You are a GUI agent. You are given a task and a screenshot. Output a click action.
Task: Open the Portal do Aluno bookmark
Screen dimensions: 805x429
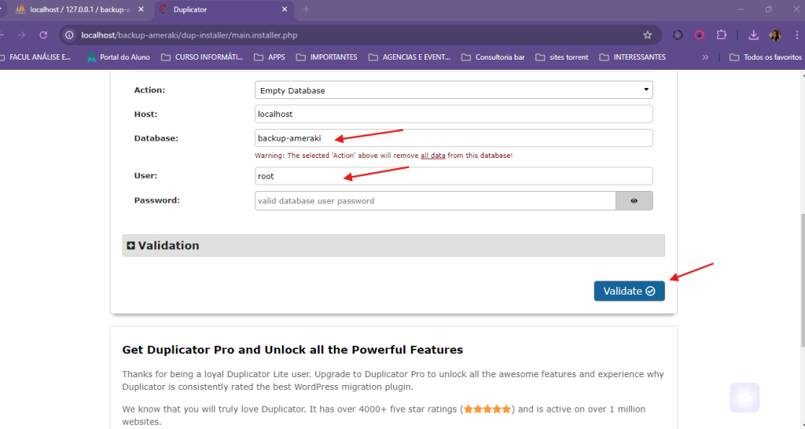[118, 57]
